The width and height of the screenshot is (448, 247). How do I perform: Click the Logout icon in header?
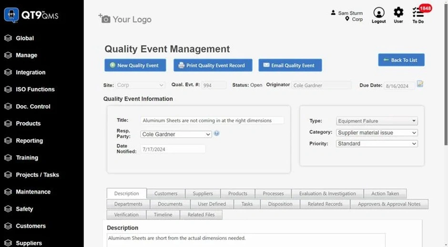[379, 13]
